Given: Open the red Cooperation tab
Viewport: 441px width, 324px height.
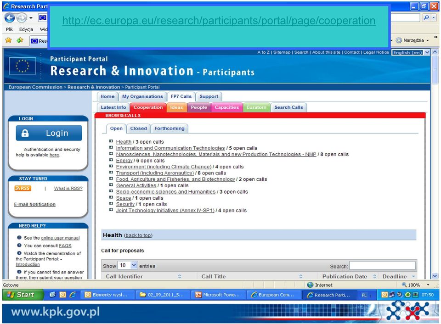Looking at the screenshot, I should pyautogui.click(x=148, y=107).
